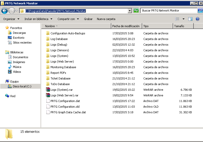
Task: Click the Archivo OLD type text
Action: click(x=151, y=107)
